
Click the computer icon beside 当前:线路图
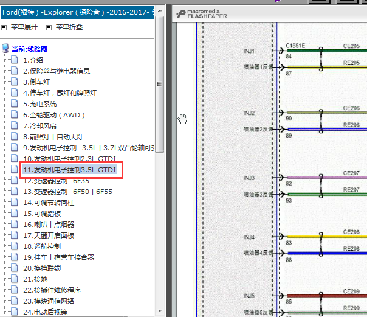5,48
